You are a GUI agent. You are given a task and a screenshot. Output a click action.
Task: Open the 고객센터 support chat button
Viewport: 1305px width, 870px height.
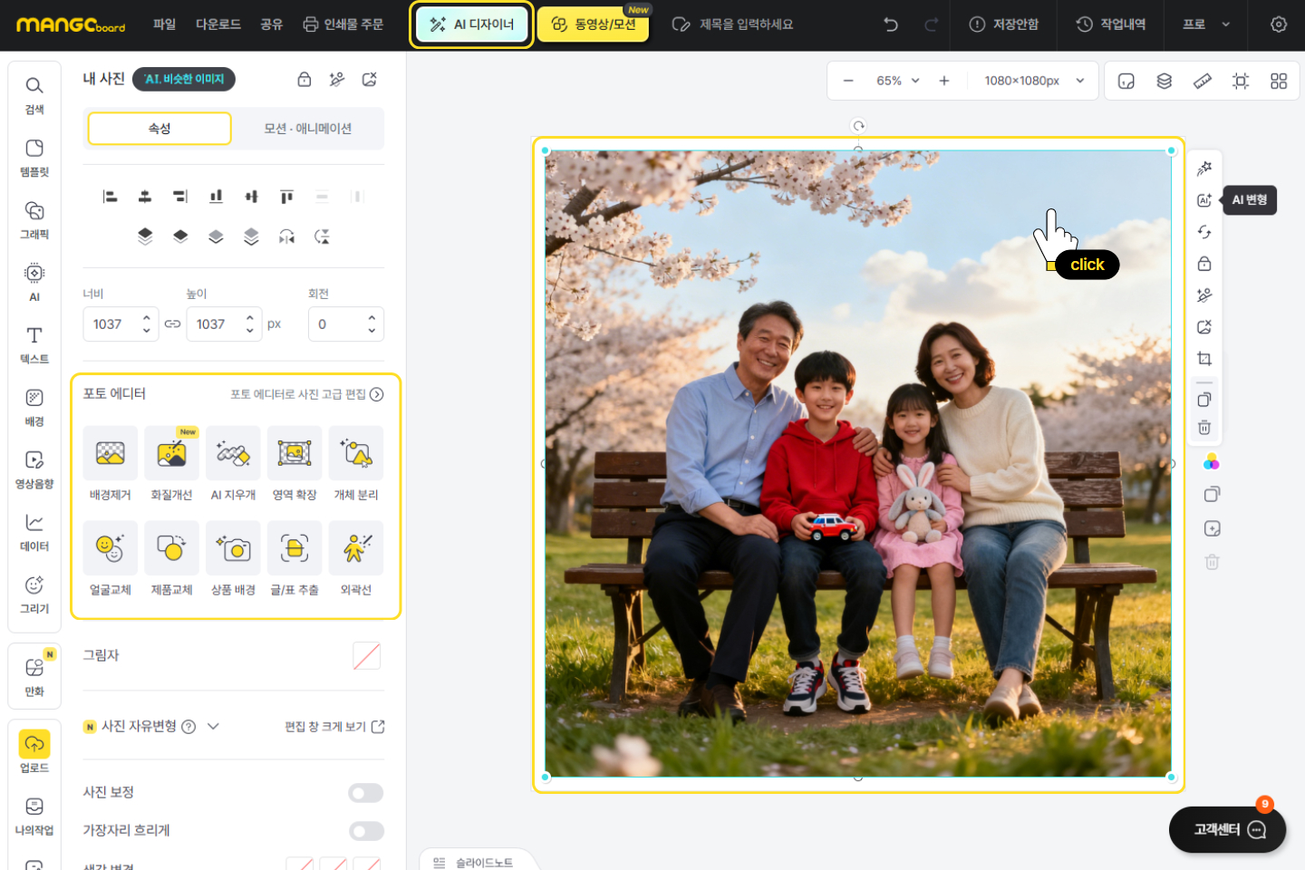1227,829
